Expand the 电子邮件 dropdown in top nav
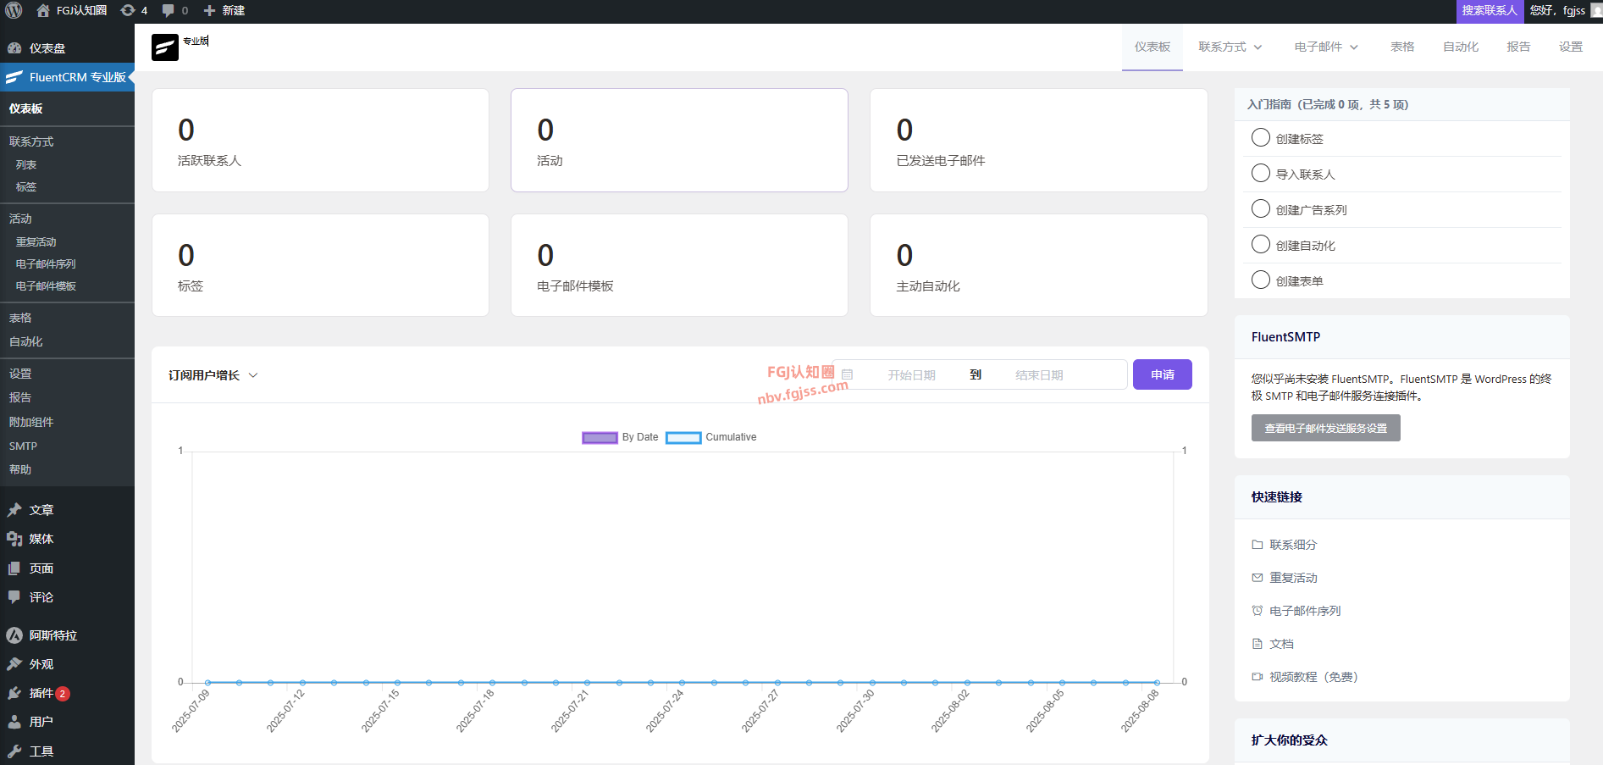This screenshot has height=765, width=1603. (1326, 47)
